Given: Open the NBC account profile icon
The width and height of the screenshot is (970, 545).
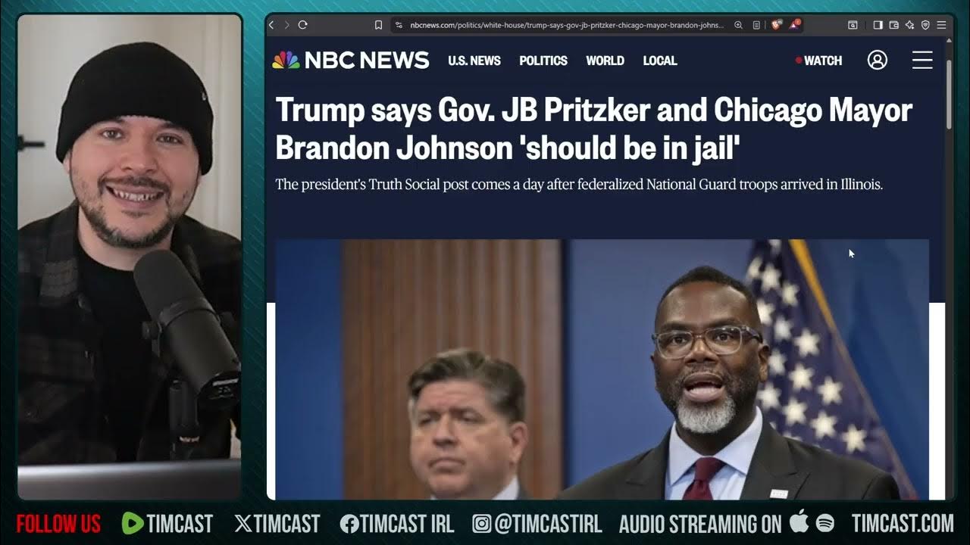Looking at the screenshot, I should click(x=878, y=61).
